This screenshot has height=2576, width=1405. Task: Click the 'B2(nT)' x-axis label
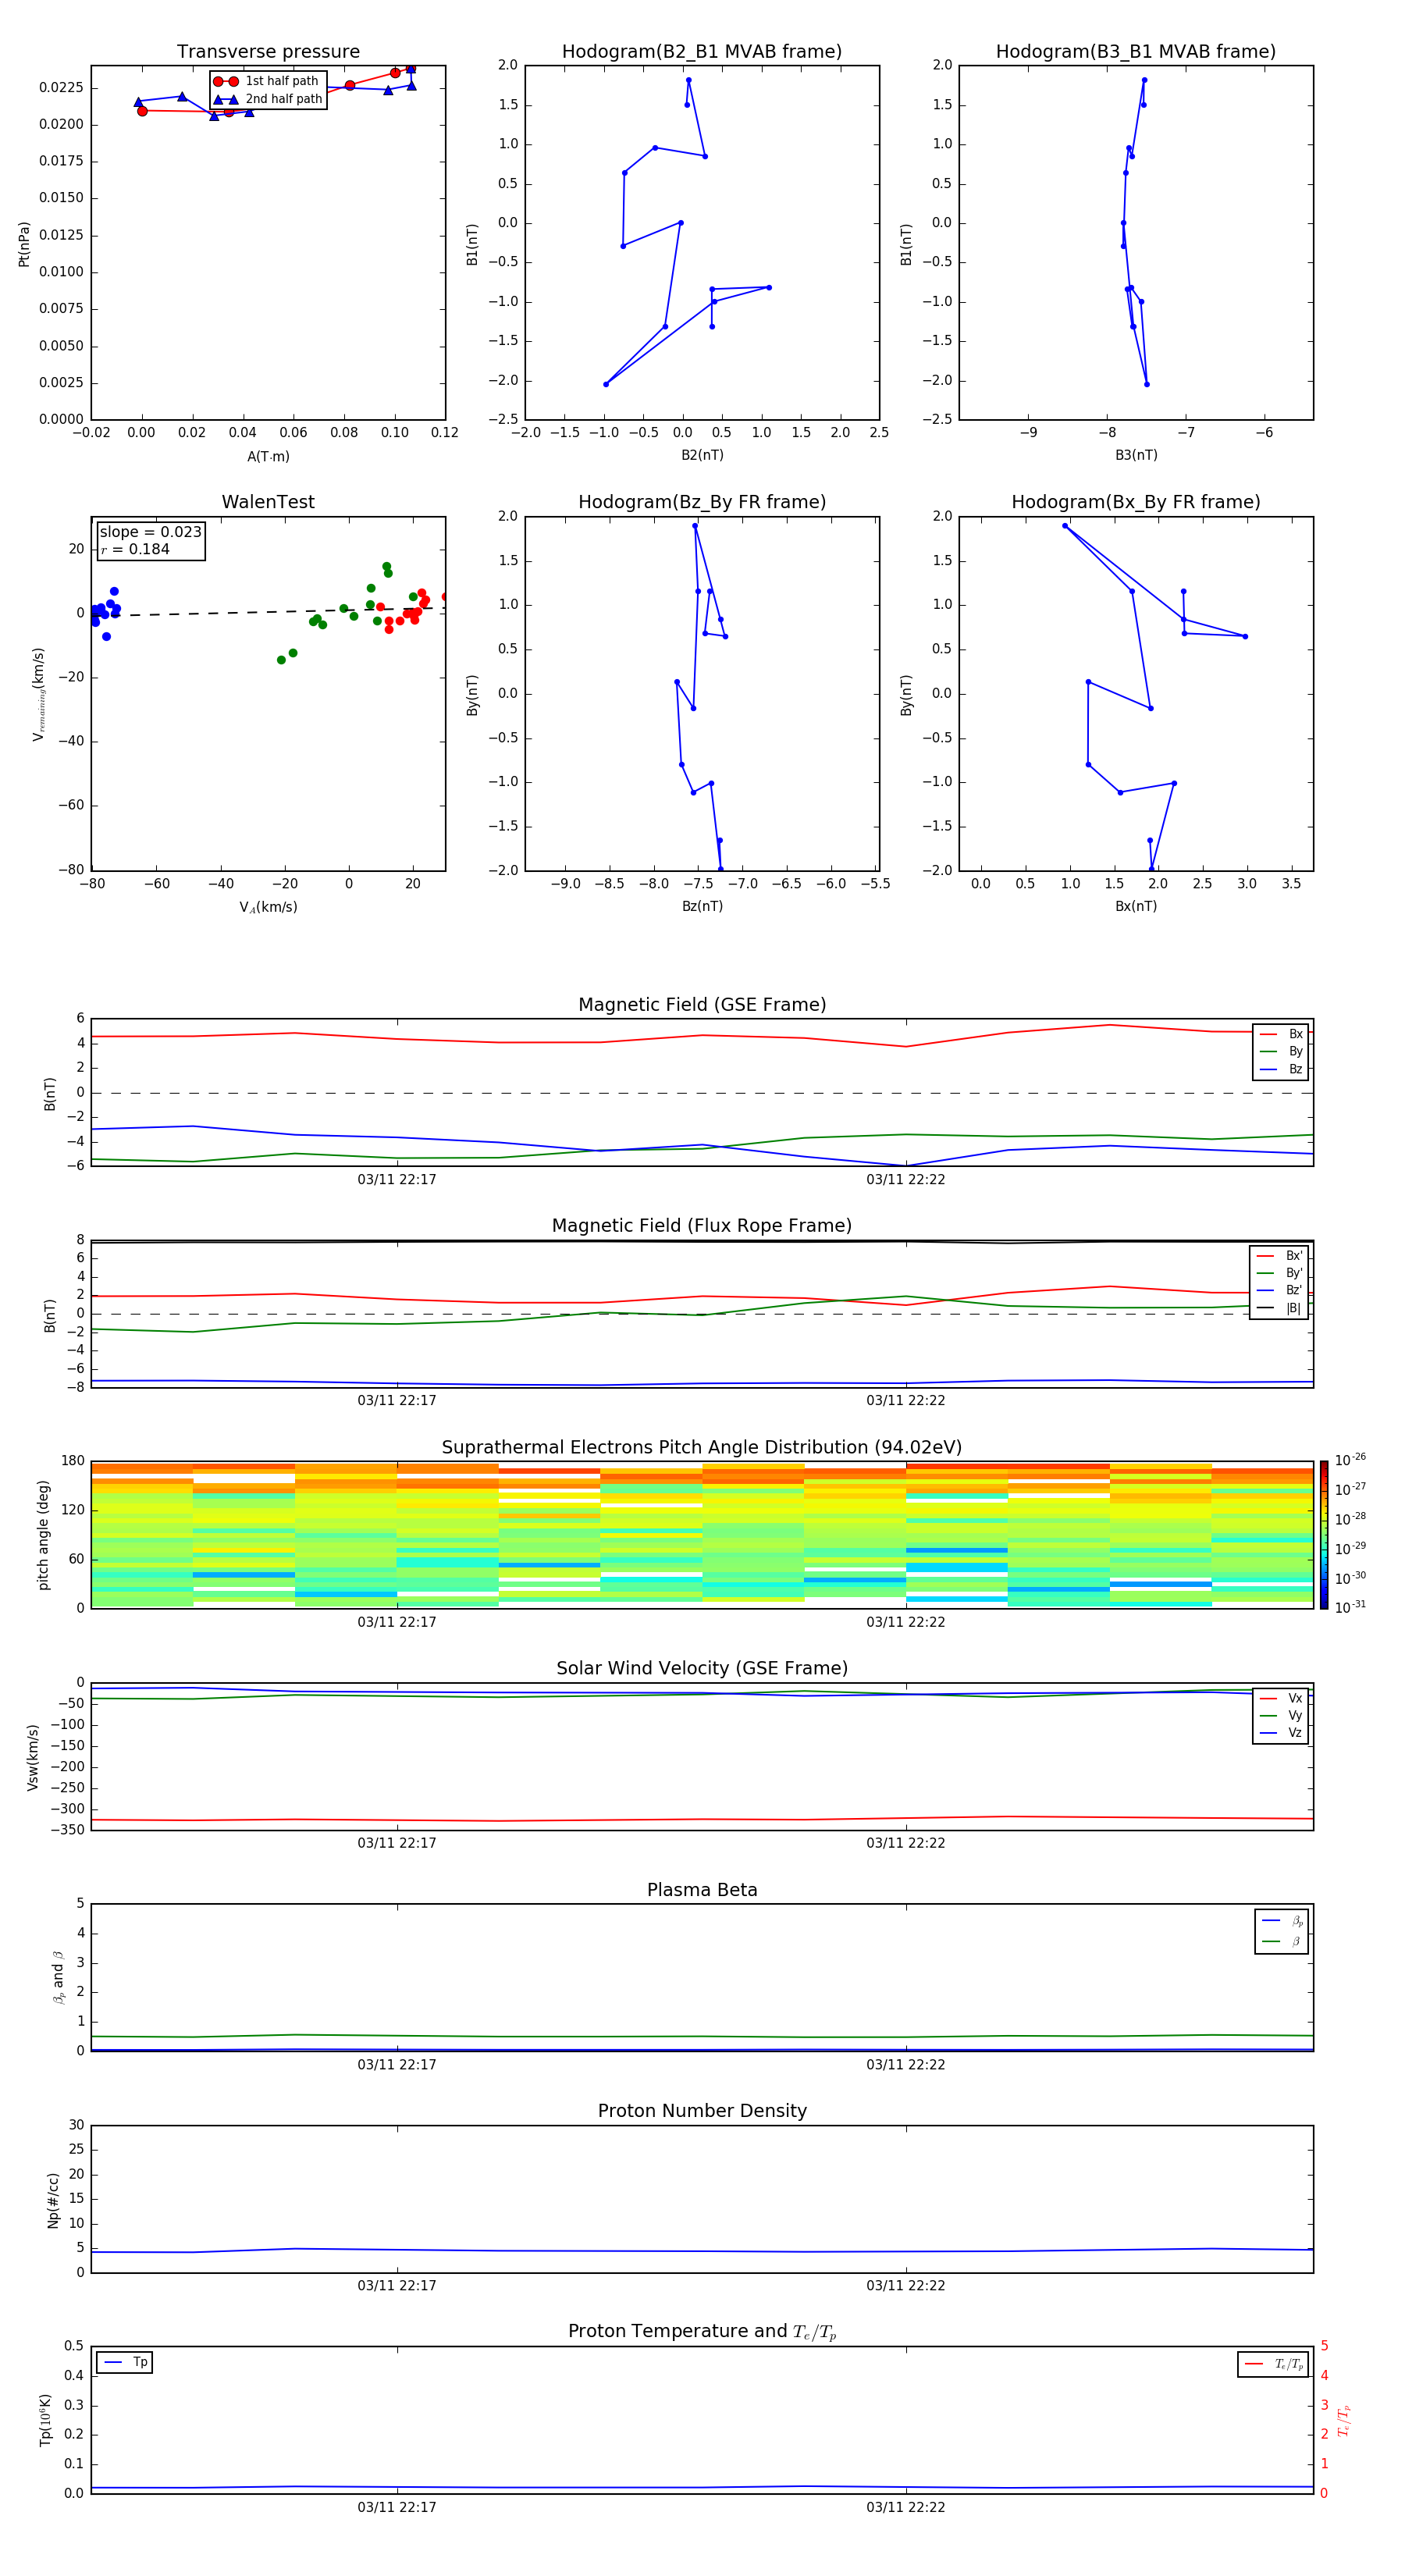[702, 456]
